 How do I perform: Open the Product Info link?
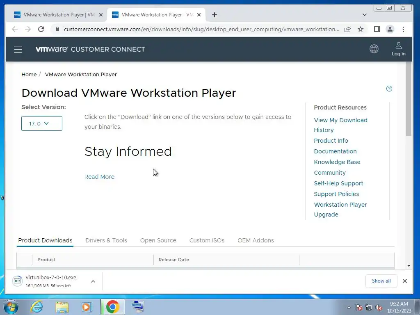coord(331,141)
